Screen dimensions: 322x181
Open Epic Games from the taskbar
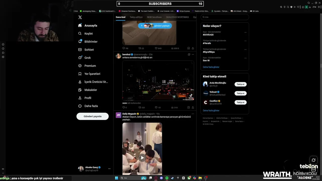coord(178,178)
